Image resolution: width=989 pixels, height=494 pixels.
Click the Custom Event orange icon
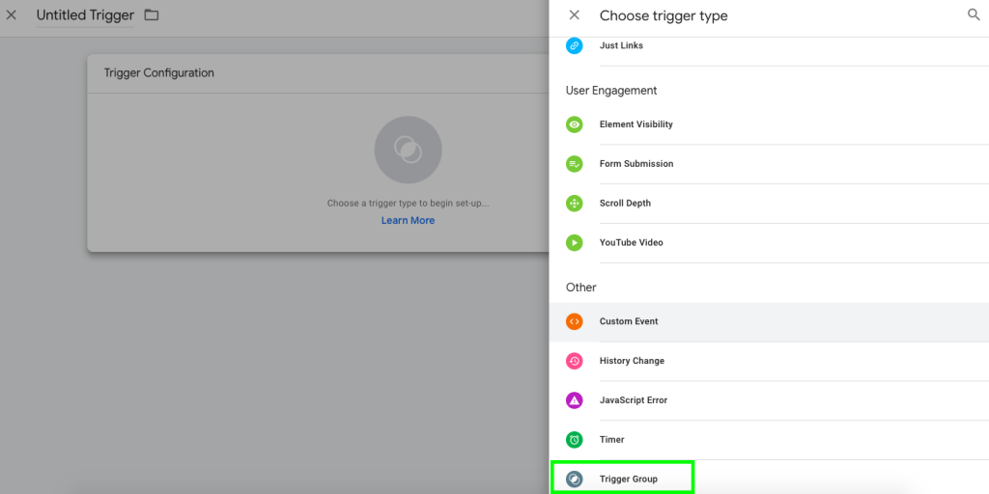coord(575,321)
